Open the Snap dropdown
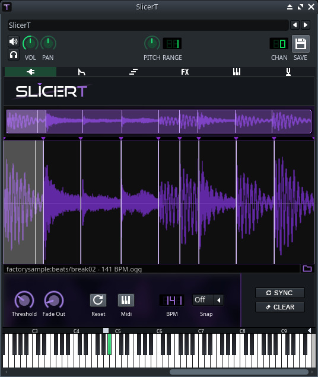The width and height of the screenshot is (318, 377). 208,300
